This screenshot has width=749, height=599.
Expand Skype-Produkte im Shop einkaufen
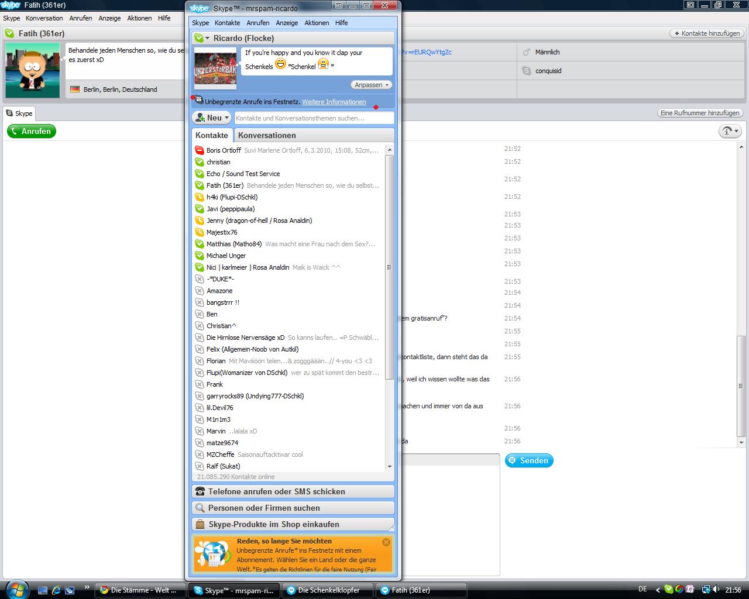[293, 524]
